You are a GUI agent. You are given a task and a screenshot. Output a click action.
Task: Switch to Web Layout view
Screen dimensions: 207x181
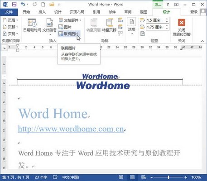[x=144, y=177]
